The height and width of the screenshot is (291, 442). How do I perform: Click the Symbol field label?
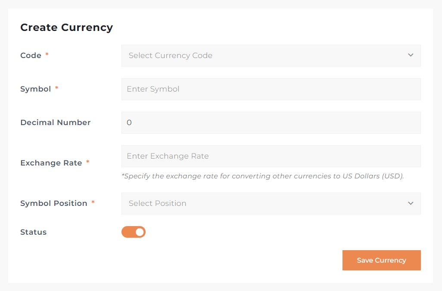(36, 89)
